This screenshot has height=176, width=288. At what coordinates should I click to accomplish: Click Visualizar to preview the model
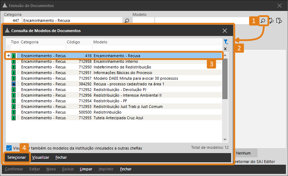40,157
